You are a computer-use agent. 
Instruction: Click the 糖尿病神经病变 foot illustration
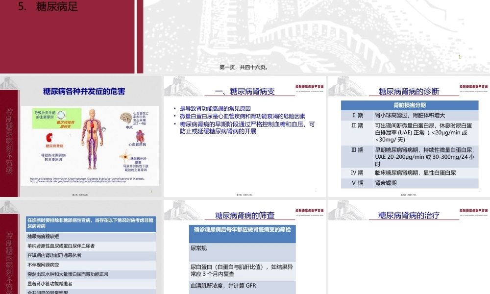pos(125,156)
